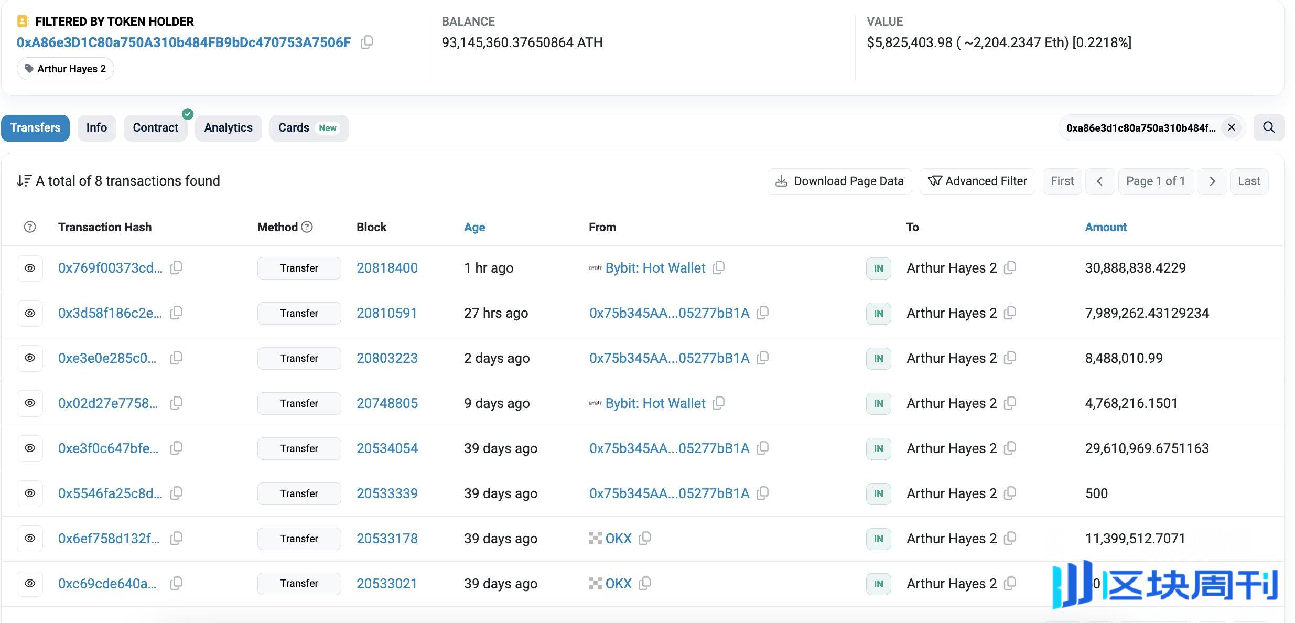This screenshot has width=1295, height=623.
Task: Copy From address in 2 days ago row
Action: point(763,358)
